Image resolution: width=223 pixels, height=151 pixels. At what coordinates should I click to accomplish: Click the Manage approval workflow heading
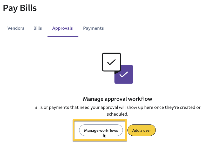tap(118, 99)
